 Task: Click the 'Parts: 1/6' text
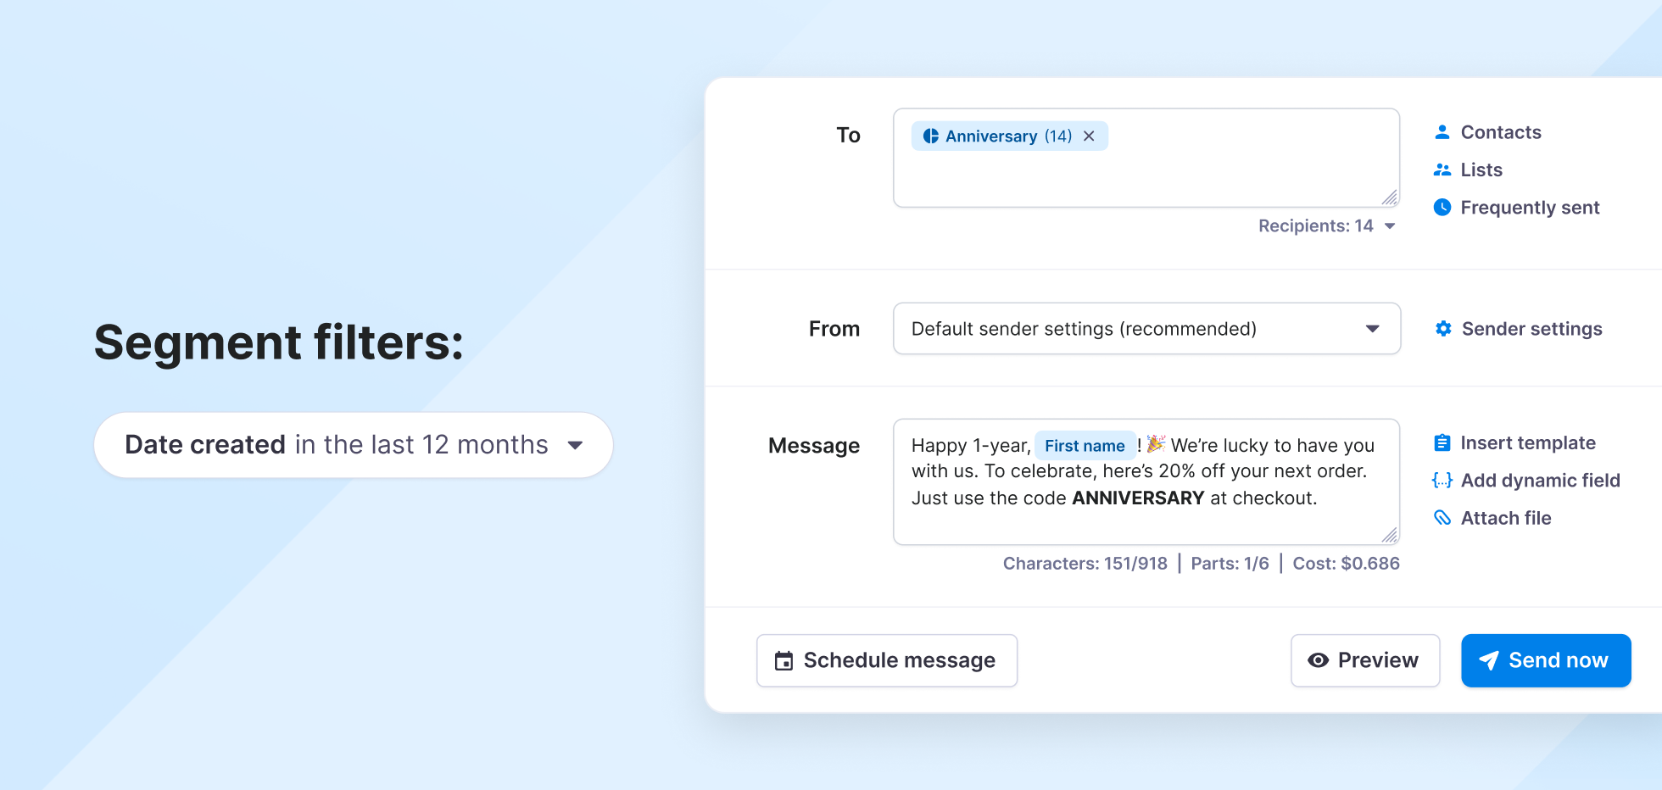[x=1230, y=564]
